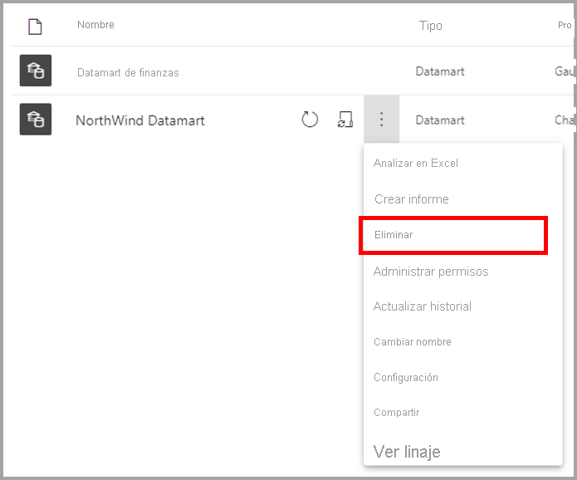
Task: Toggle the three-dot more options button
Action: [381, 120]
